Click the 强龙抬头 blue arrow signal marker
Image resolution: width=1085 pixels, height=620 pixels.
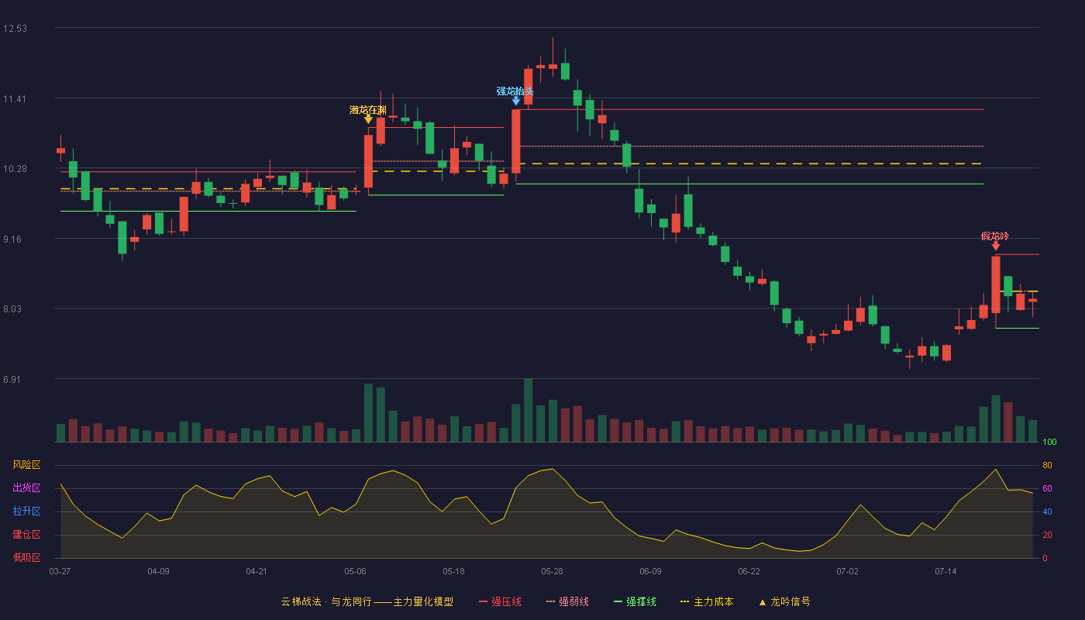click(516, 101)
